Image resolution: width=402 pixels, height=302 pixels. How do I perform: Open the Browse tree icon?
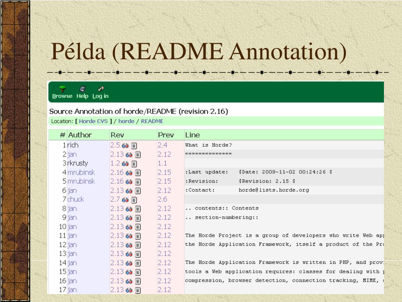pyautogui.click(x=62, y=89)
